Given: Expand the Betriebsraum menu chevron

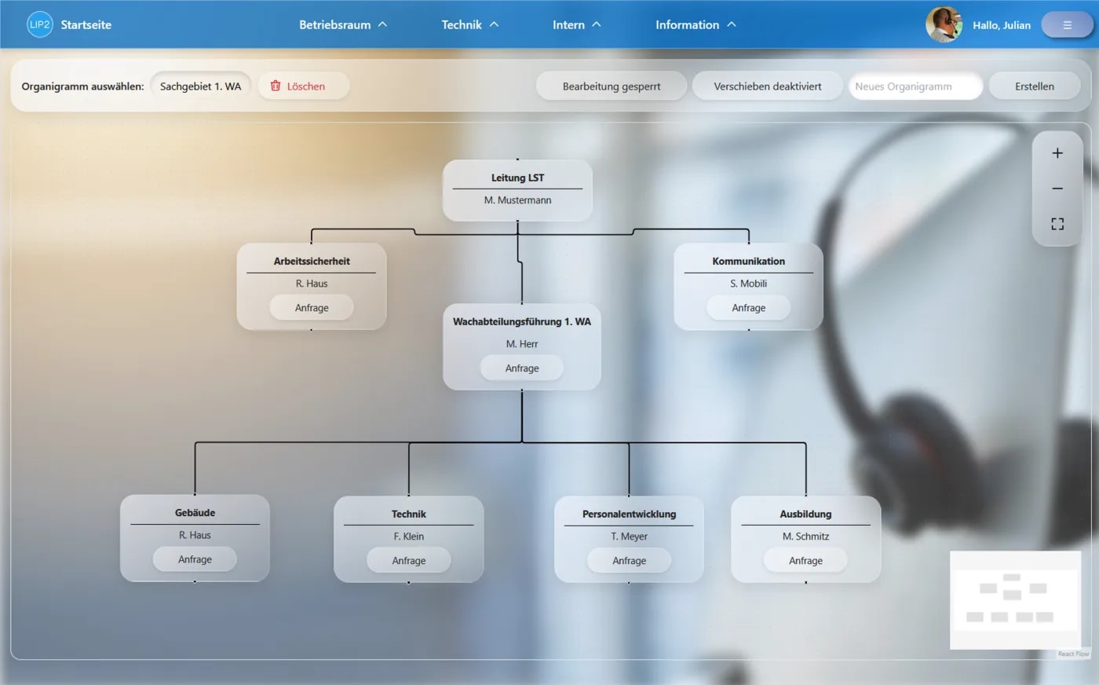Looking at the screenshot, I should (x=382, y=24).
